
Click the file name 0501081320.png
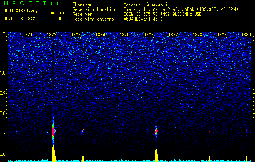click(x=21, y=11)
